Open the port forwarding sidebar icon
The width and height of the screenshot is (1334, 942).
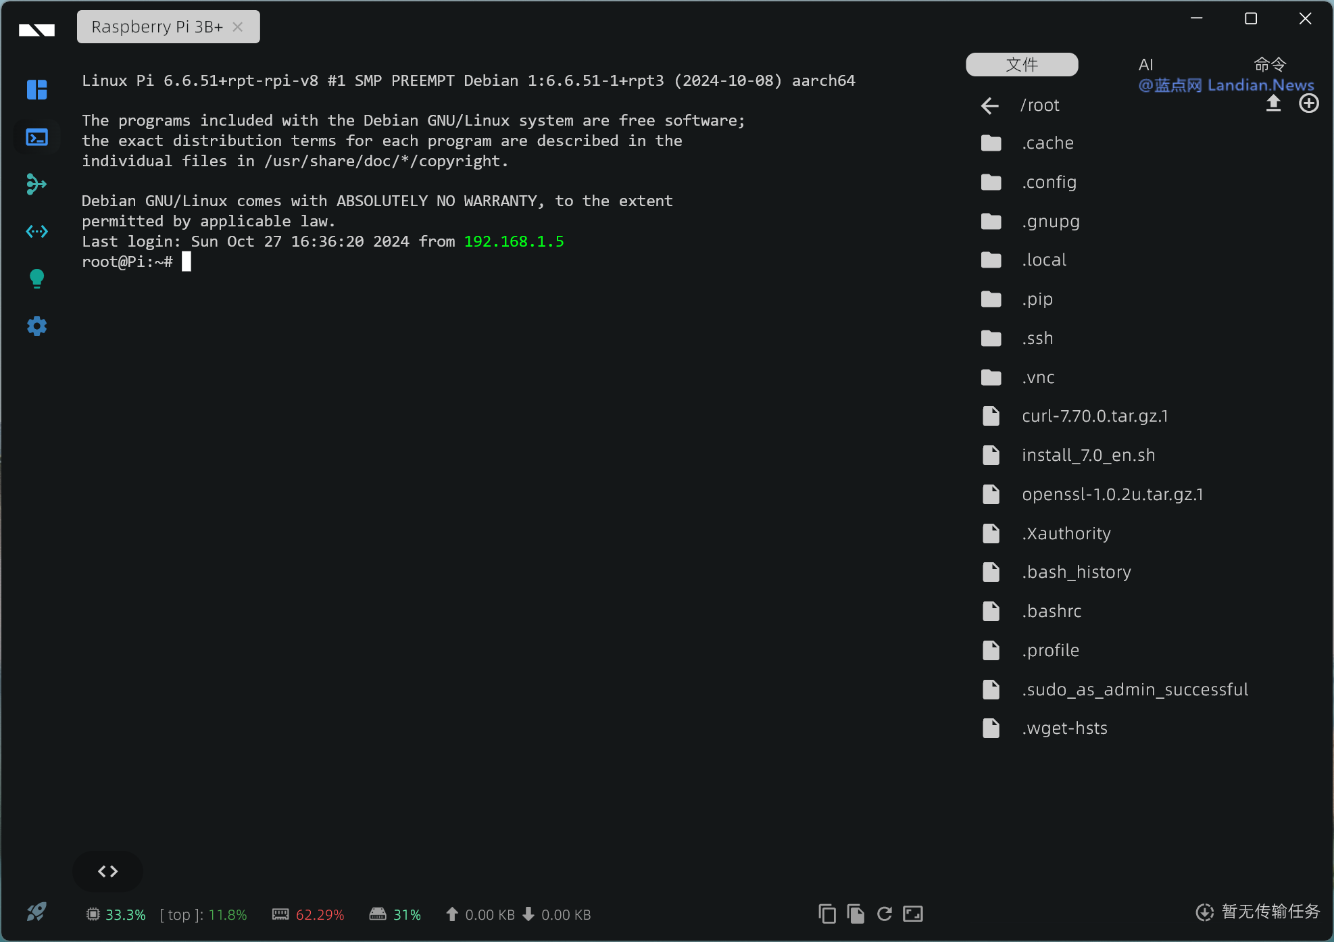36,232
